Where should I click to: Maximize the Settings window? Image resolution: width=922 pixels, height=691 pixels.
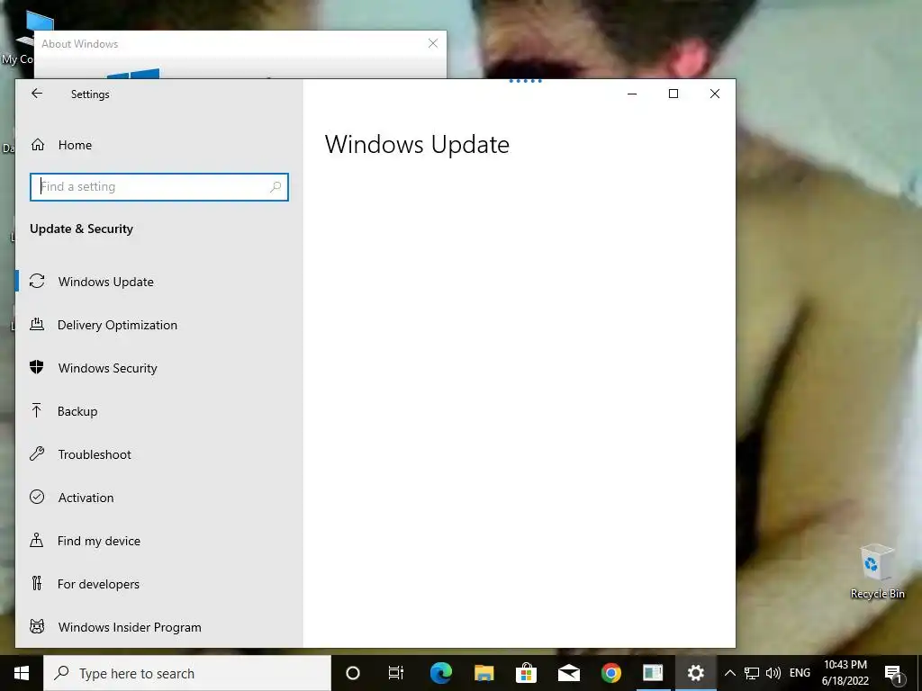point(673,94)
